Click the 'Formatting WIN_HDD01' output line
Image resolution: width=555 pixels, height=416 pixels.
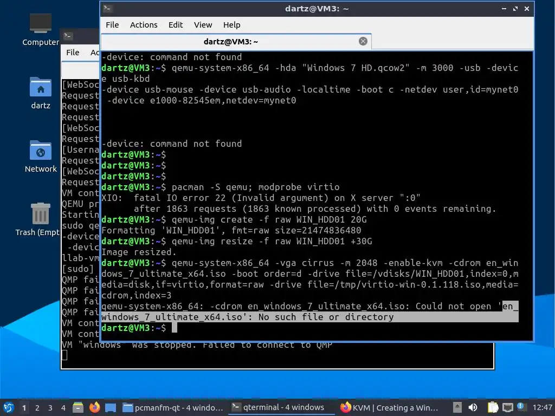pyautogui.click(x=231, y=231)
